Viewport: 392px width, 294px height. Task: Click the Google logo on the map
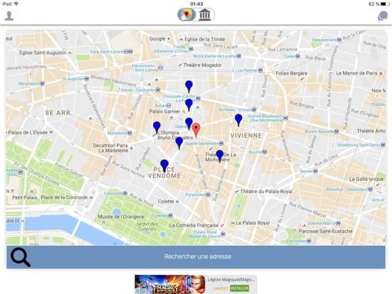tap(157, 39)
